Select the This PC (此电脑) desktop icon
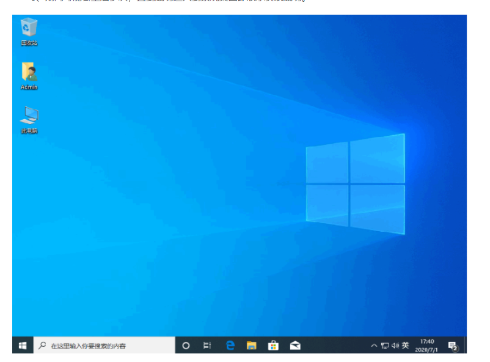 [29, 117]
